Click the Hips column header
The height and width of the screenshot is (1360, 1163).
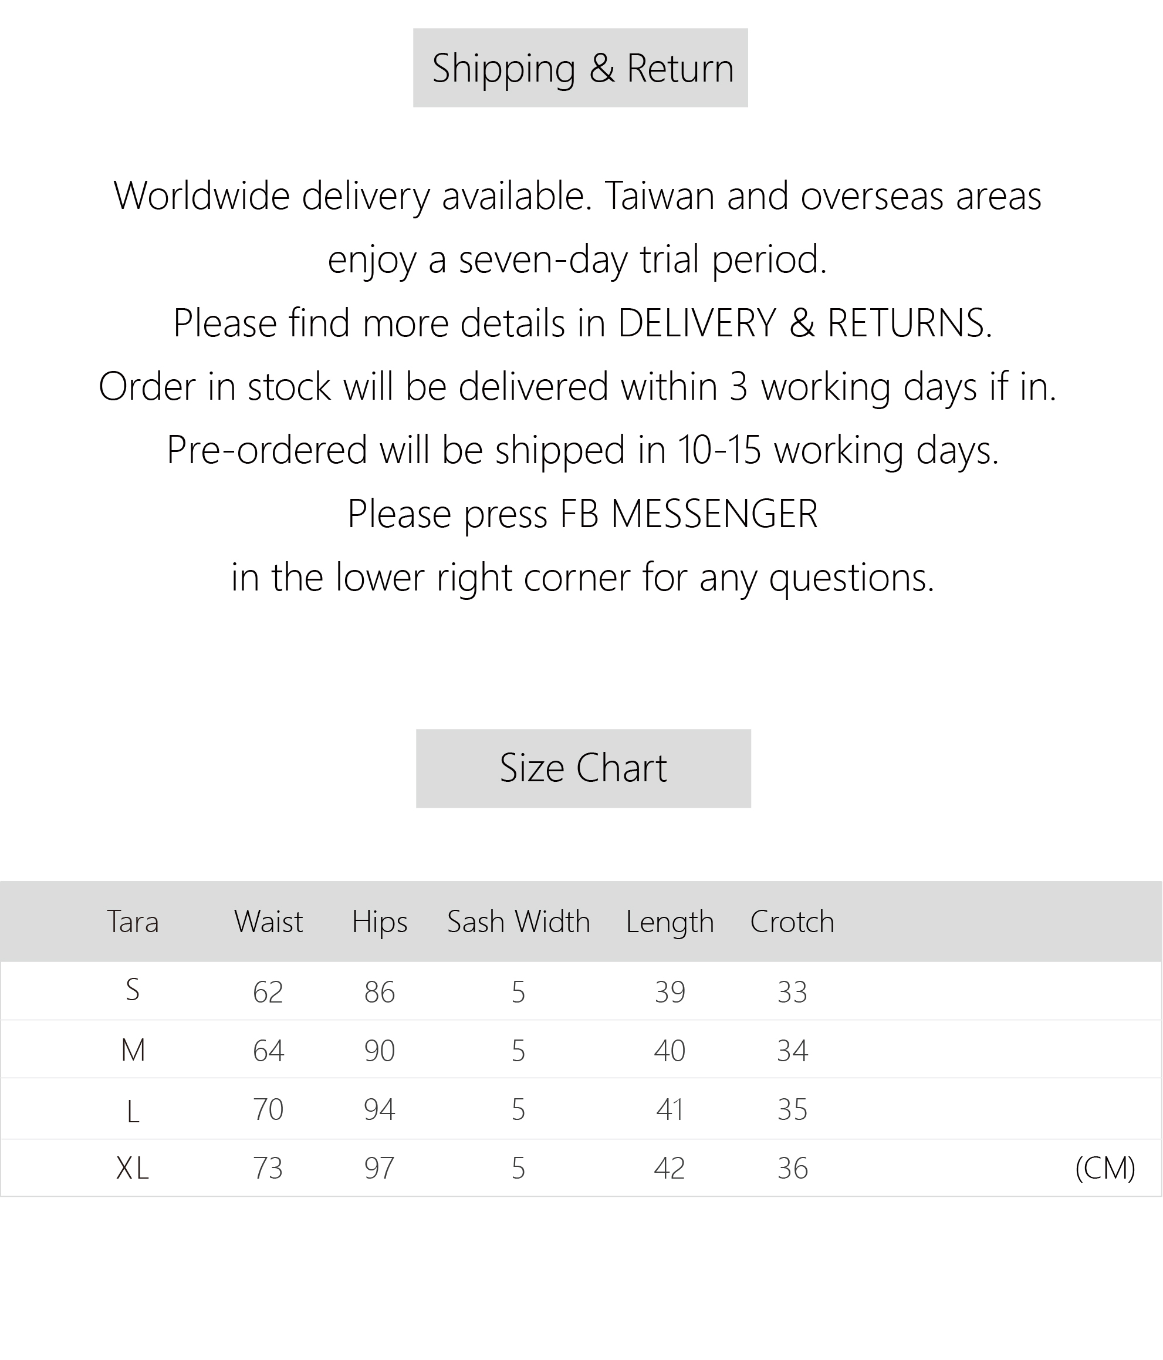pyautogui.click(x=379, y=922)
